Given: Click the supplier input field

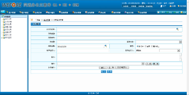Looking at the screenshot, I should click(116, 30).
